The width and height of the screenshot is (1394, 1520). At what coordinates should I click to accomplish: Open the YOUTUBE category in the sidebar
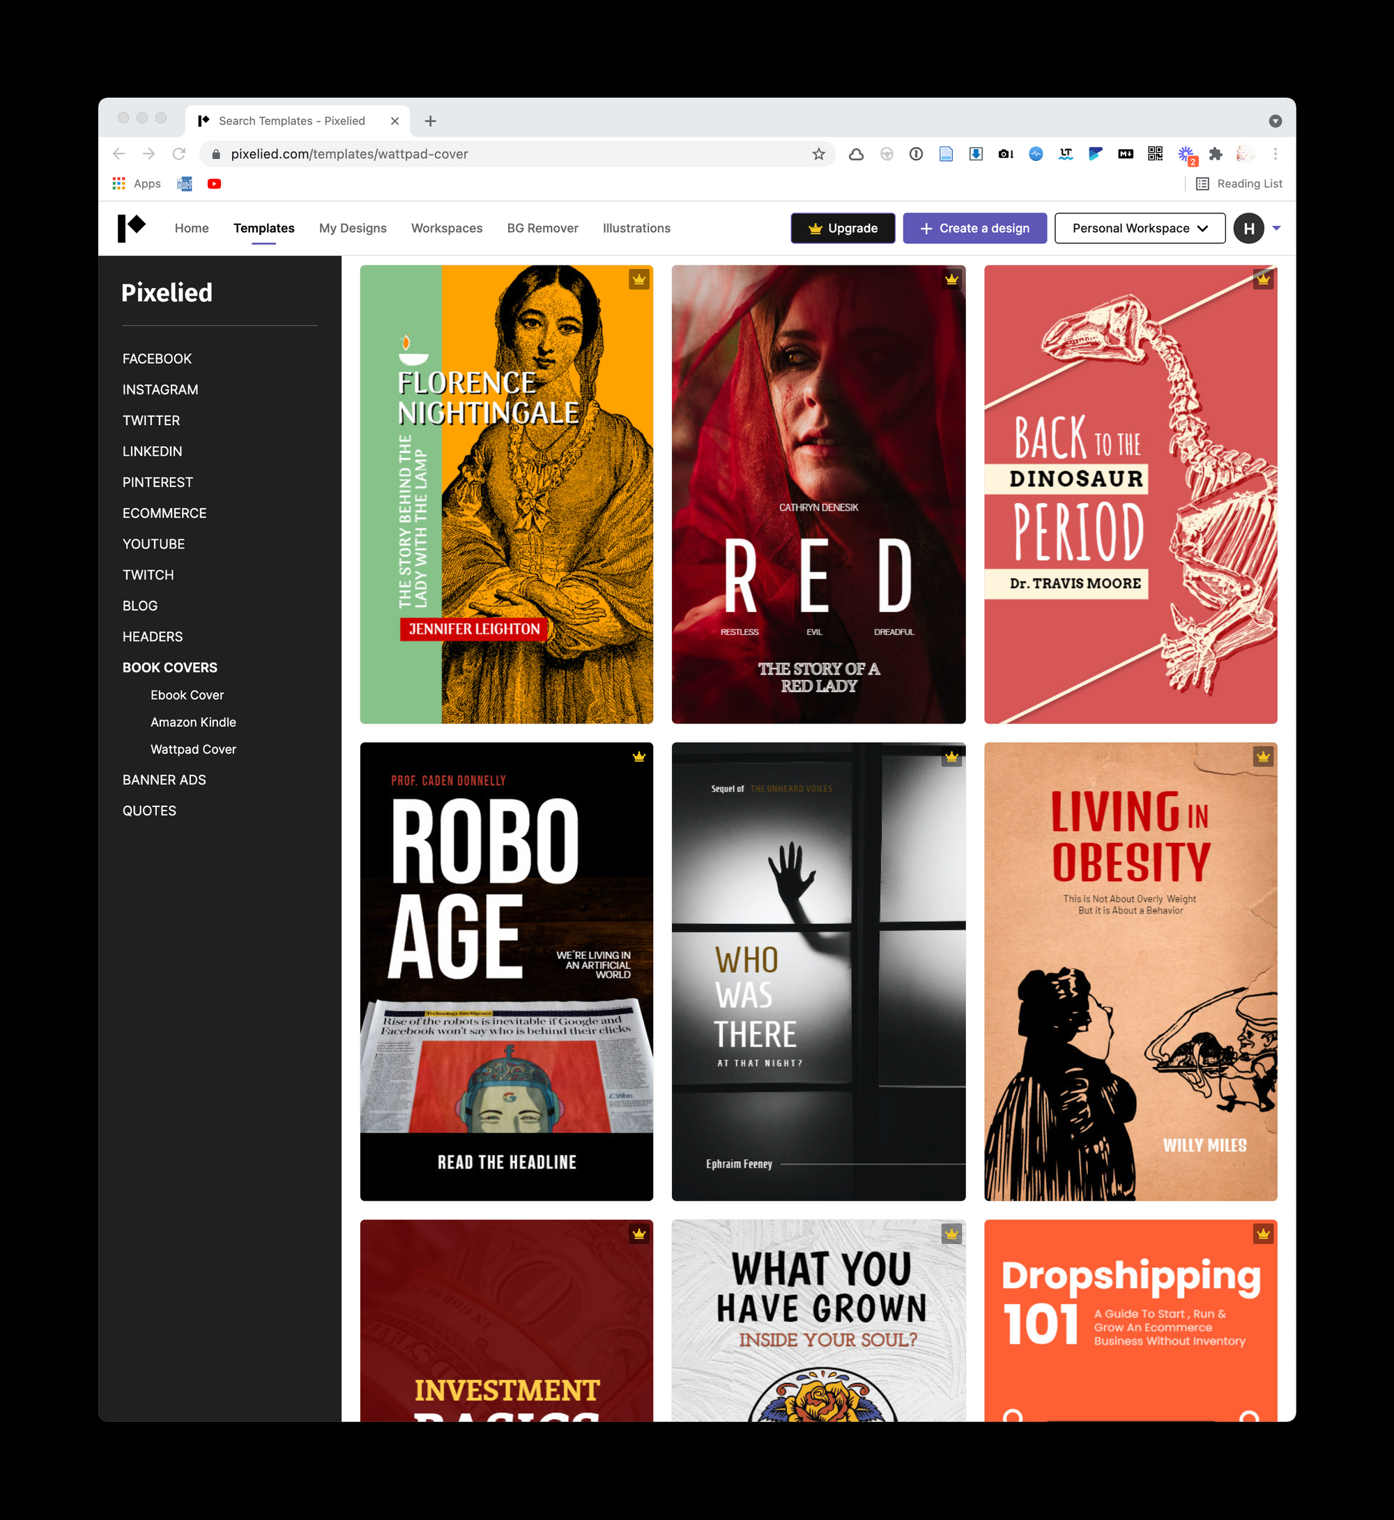(x=153, y=544)
